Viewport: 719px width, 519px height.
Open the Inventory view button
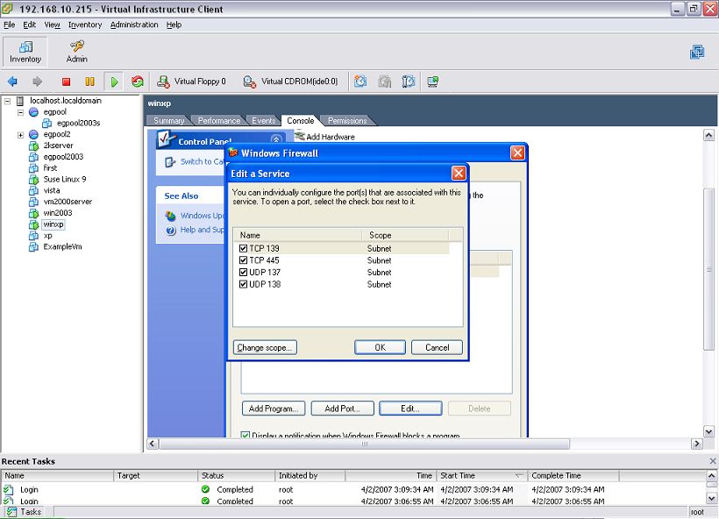(x=25, y=52)
